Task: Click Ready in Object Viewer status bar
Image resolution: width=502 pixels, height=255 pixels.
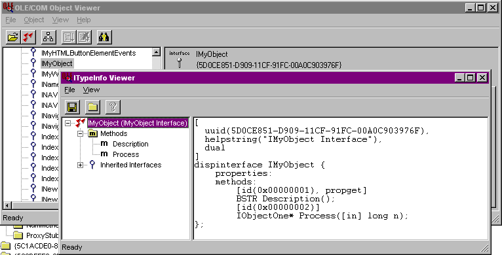Action: (13, 218)
